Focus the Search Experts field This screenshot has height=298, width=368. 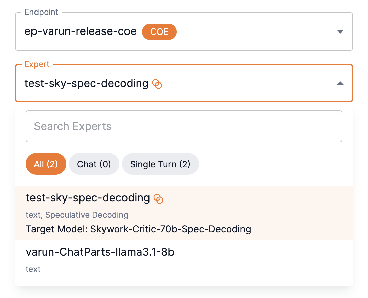pyautogui.click(x=184, y=126)
